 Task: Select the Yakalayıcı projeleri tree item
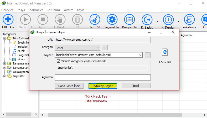pos(21,72)
